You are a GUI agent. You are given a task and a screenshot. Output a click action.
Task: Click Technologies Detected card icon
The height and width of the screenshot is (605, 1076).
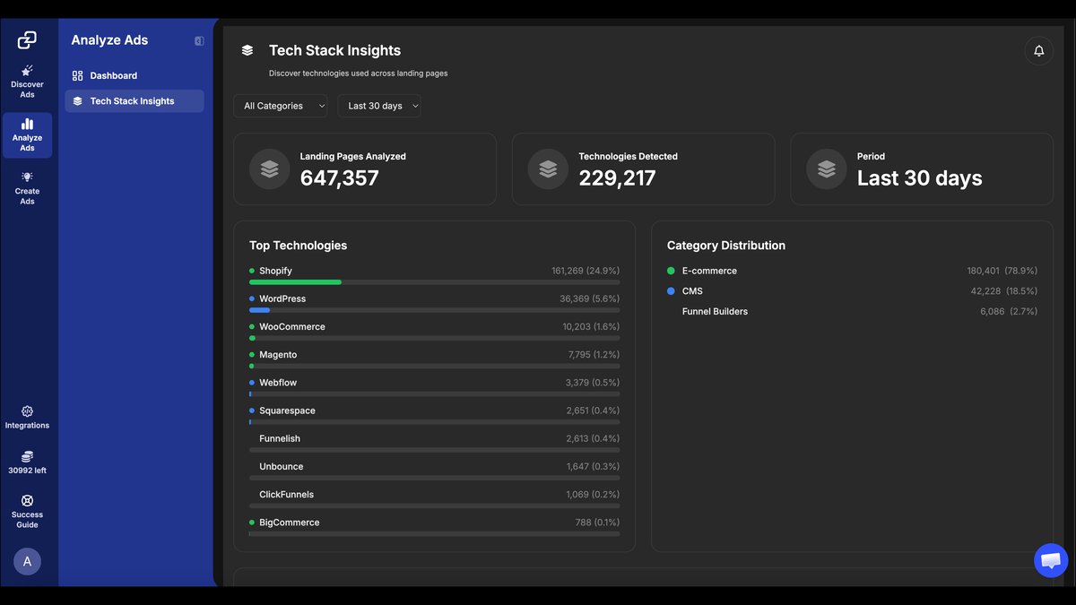point(548,169)
